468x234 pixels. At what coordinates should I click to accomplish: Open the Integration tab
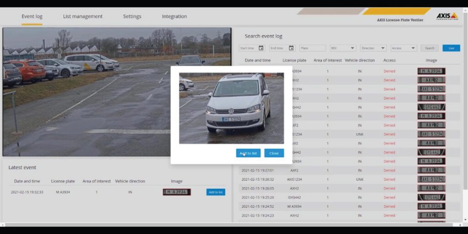click(174, 16)
